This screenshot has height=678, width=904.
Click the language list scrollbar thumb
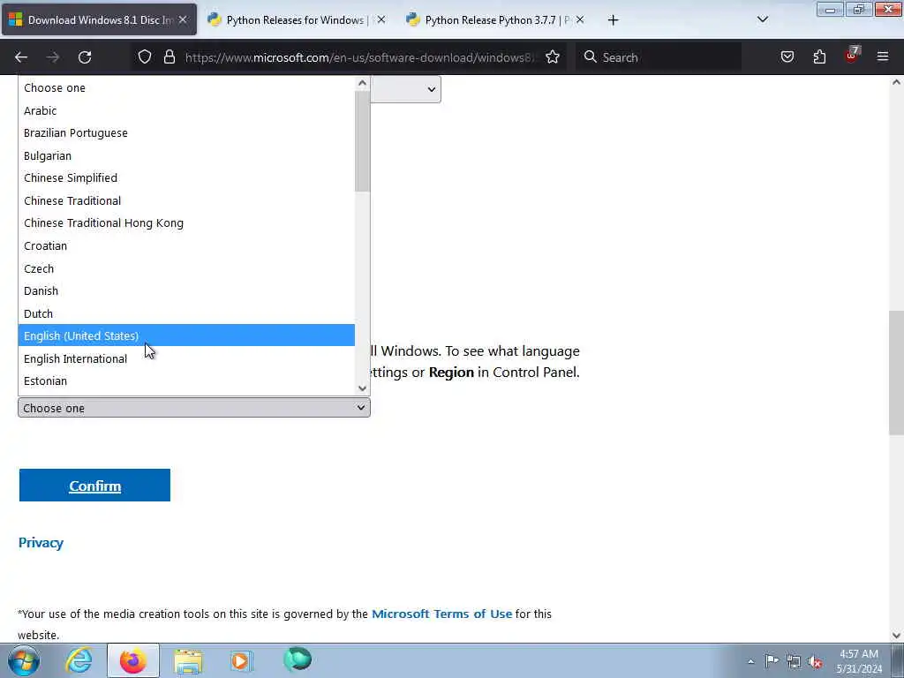(362, 141)
